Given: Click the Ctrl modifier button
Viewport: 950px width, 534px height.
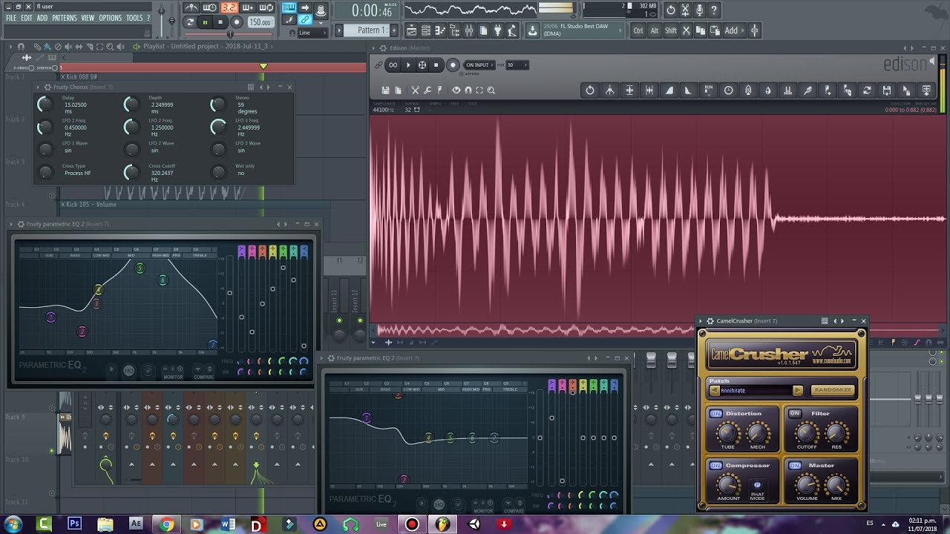Looking at the screenshot, I should [638, 30].
